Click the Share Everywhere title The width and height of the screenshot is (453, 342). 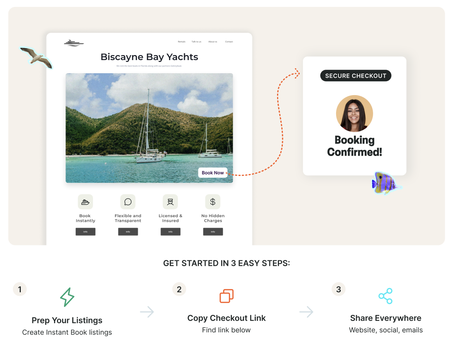386,318
